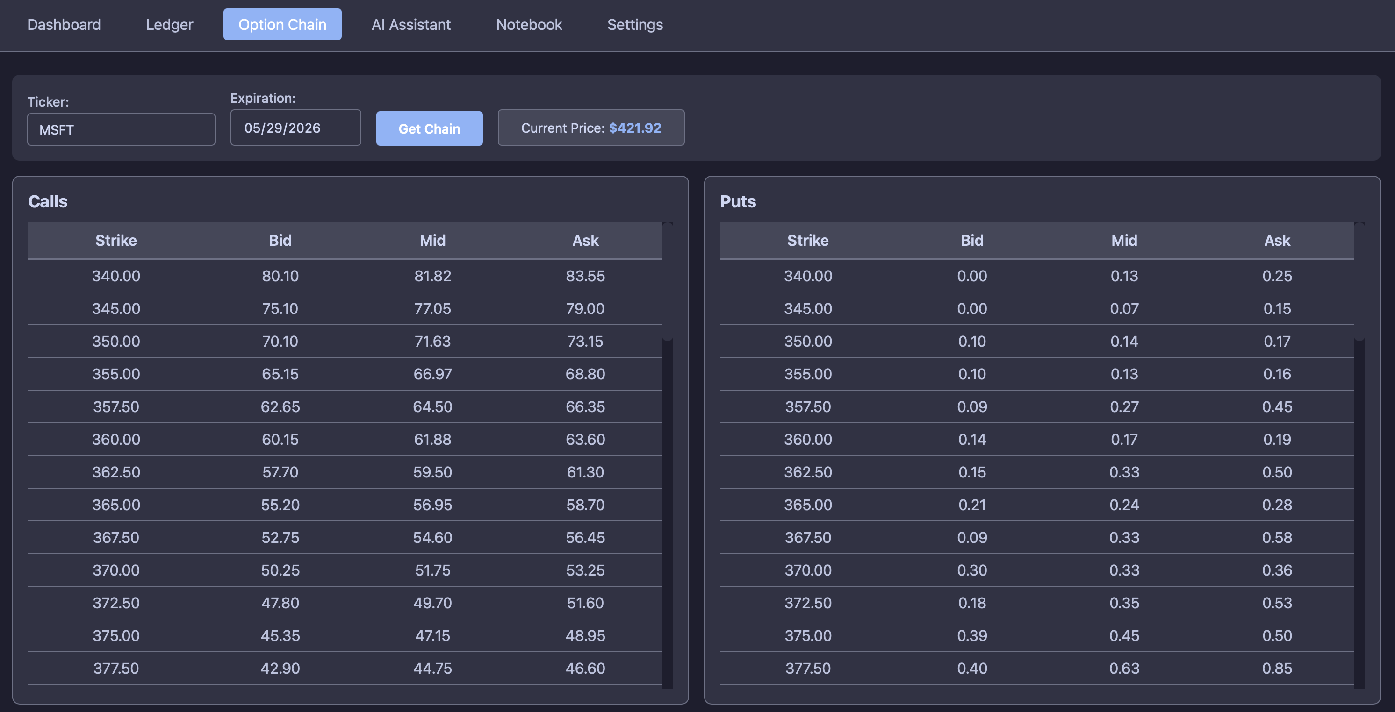The width and height of the screenshot is (1395, 712).
Task: Click the Calls table scrollbar thumb
Action: [x=668, y=281]
